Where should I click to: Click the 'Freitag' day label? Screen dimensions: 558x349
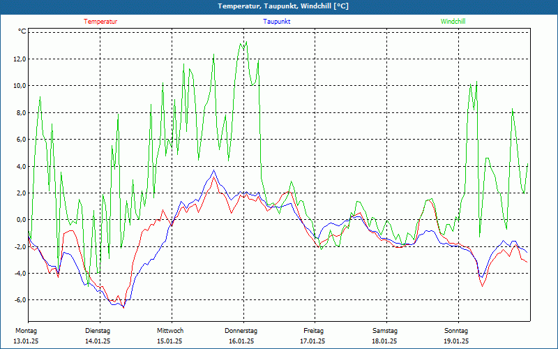tap(313, 331)
